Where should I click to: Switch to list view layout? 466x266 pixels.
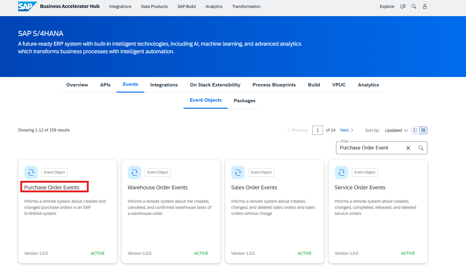415,130
